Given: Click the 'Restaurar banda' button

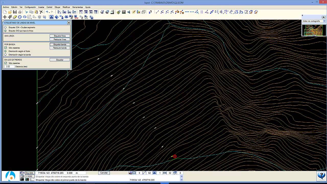Looking at the screenshot, I should (60, 48).
